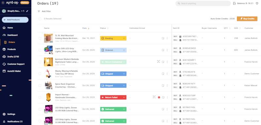261x125 pixels.
Task: Open Settings in the sidebar
Action: [x=11, y=114]
